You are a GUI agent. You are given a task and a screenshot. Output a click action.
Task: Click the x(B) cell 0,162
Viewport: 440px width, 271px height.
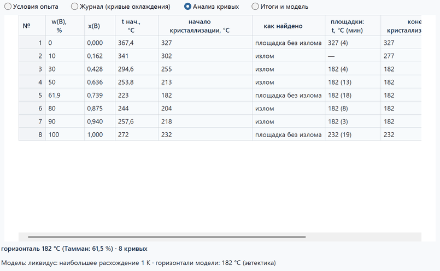pyautogui.click(x=99, y=56)
